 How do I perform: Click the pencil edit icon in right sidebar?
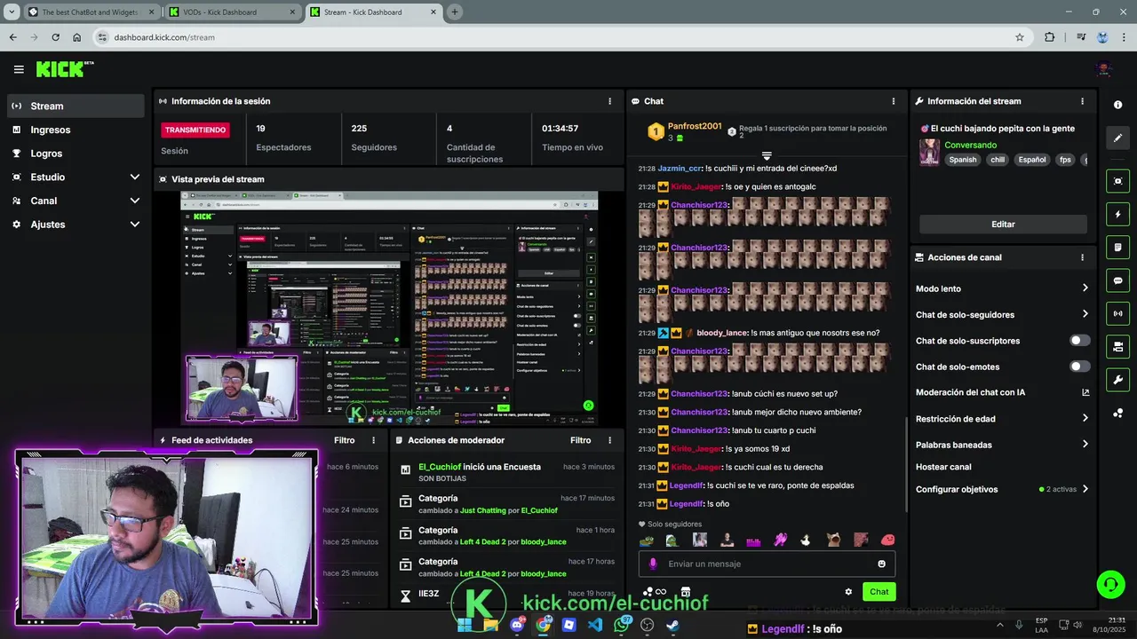[1117, 138]
